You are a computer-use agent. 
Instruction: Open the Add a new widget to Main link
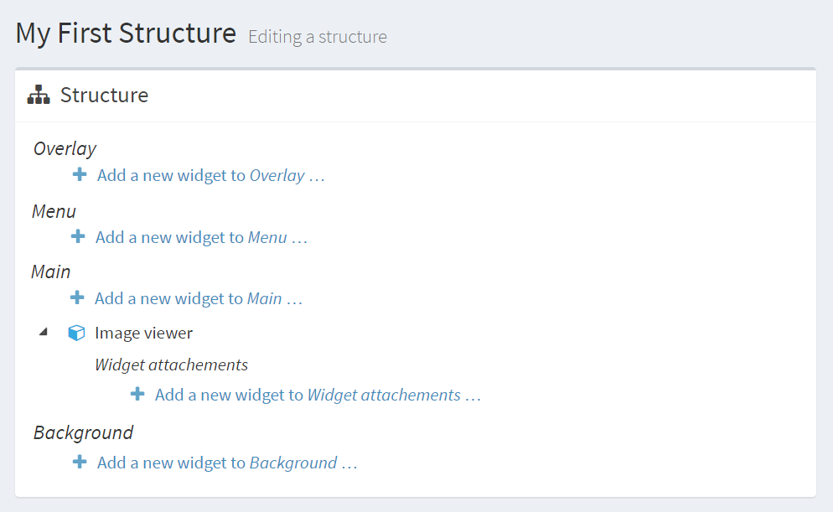click(198, 297)
